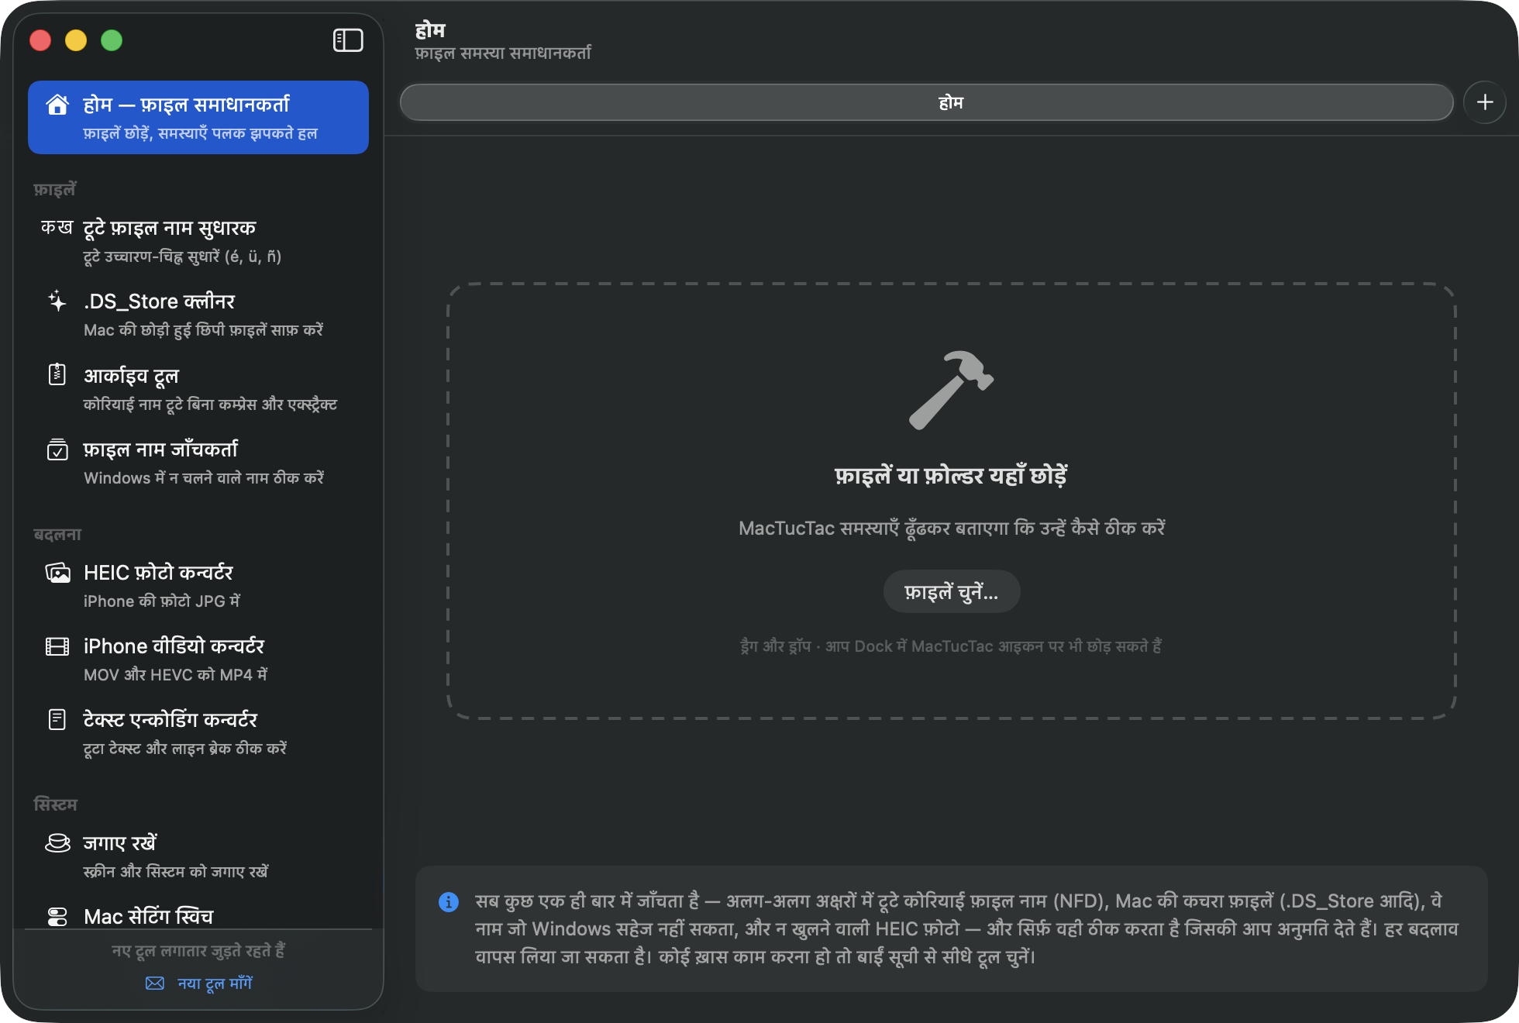Click the house icon for होम
The height and width of the screenshot is (1023, 1519).
(57, 105)
